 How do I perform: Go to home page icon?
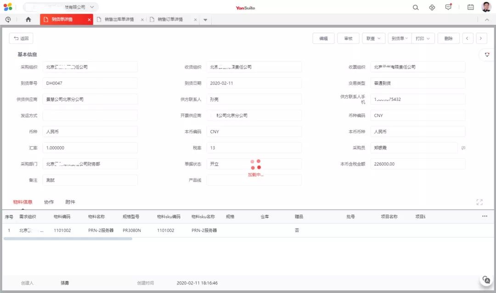click(x=28, y=20)
